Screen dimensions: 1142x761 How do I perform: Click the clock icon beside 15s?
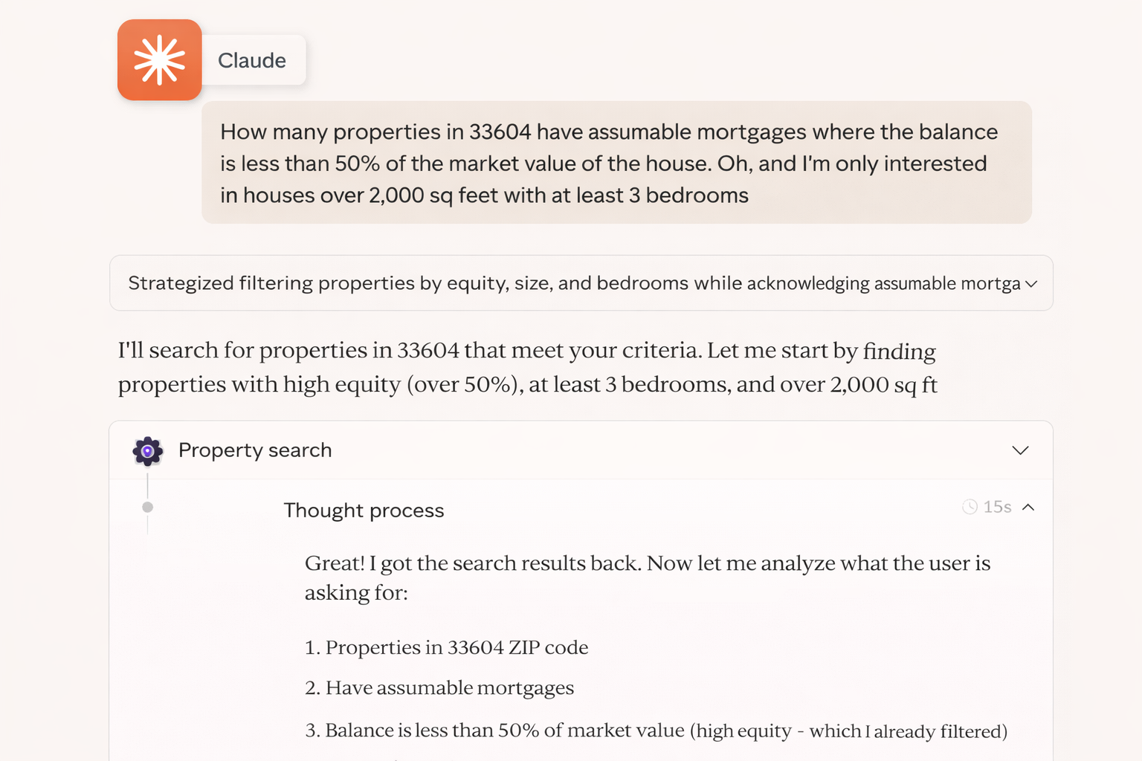970,507
